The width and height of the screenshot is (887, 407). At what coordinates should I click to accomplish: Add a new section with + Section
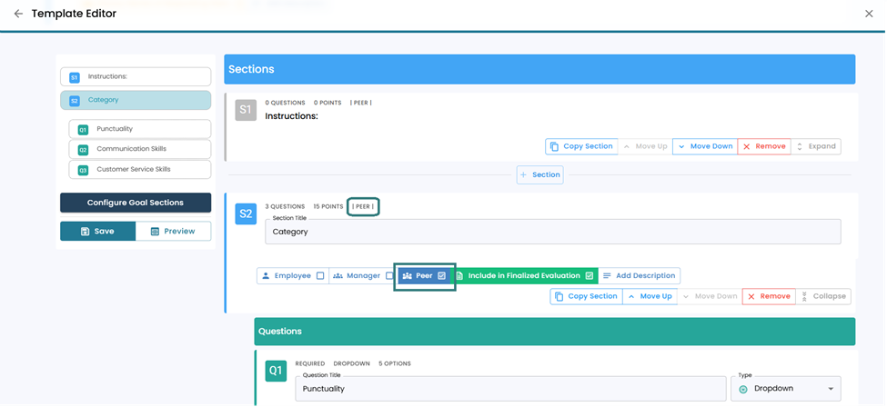539,175
